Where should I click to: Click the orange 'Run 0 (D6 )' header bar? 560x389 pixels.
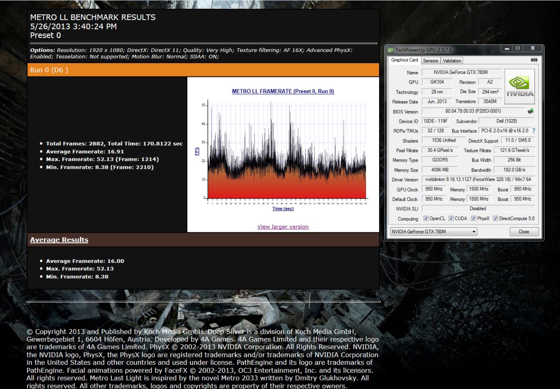[203, 70]
